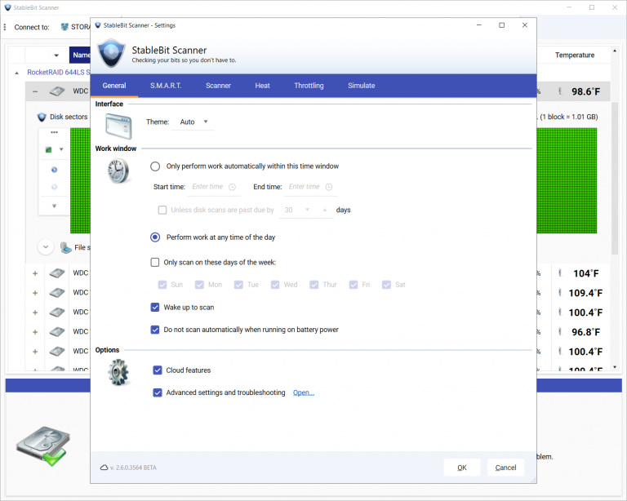
Task: Enable Only scan on these days checkbox
Action: [x=155, y=263]
